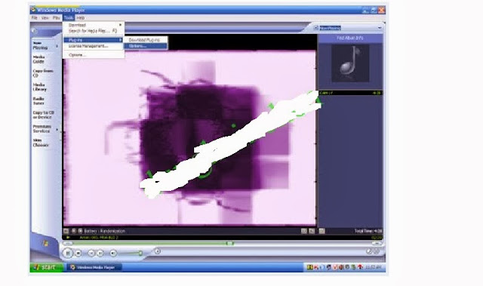The width and height of the screenshot is (483, 286).
Task: Click the rightmost round button at bottom-right corner
Action: (377, 251)
